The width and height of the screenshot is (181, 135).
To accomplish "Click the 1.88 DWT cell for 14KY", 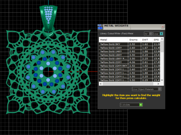I will coord(147,51).
